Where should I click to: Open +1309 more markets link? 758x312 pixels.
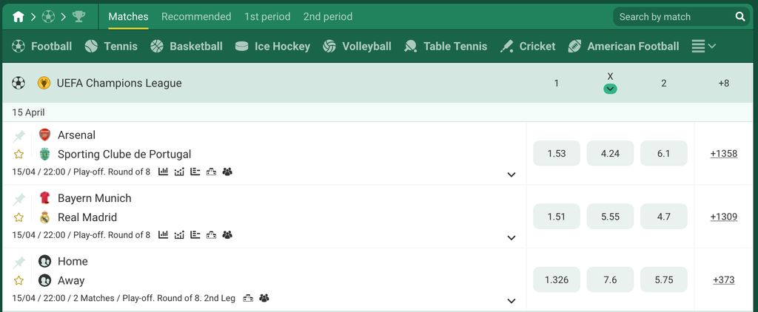coord(724,217)
